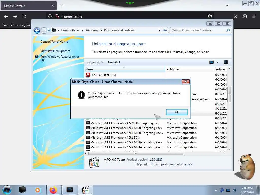Click horizontal scrollbar right arrow
This screenshot has width=260, height=195.
tap(225, 154)
